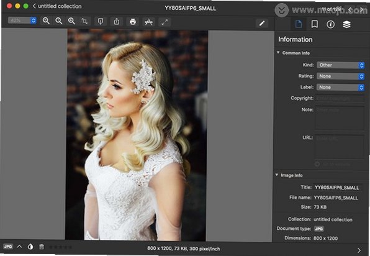Go back to untitled collection

(57, 6)
